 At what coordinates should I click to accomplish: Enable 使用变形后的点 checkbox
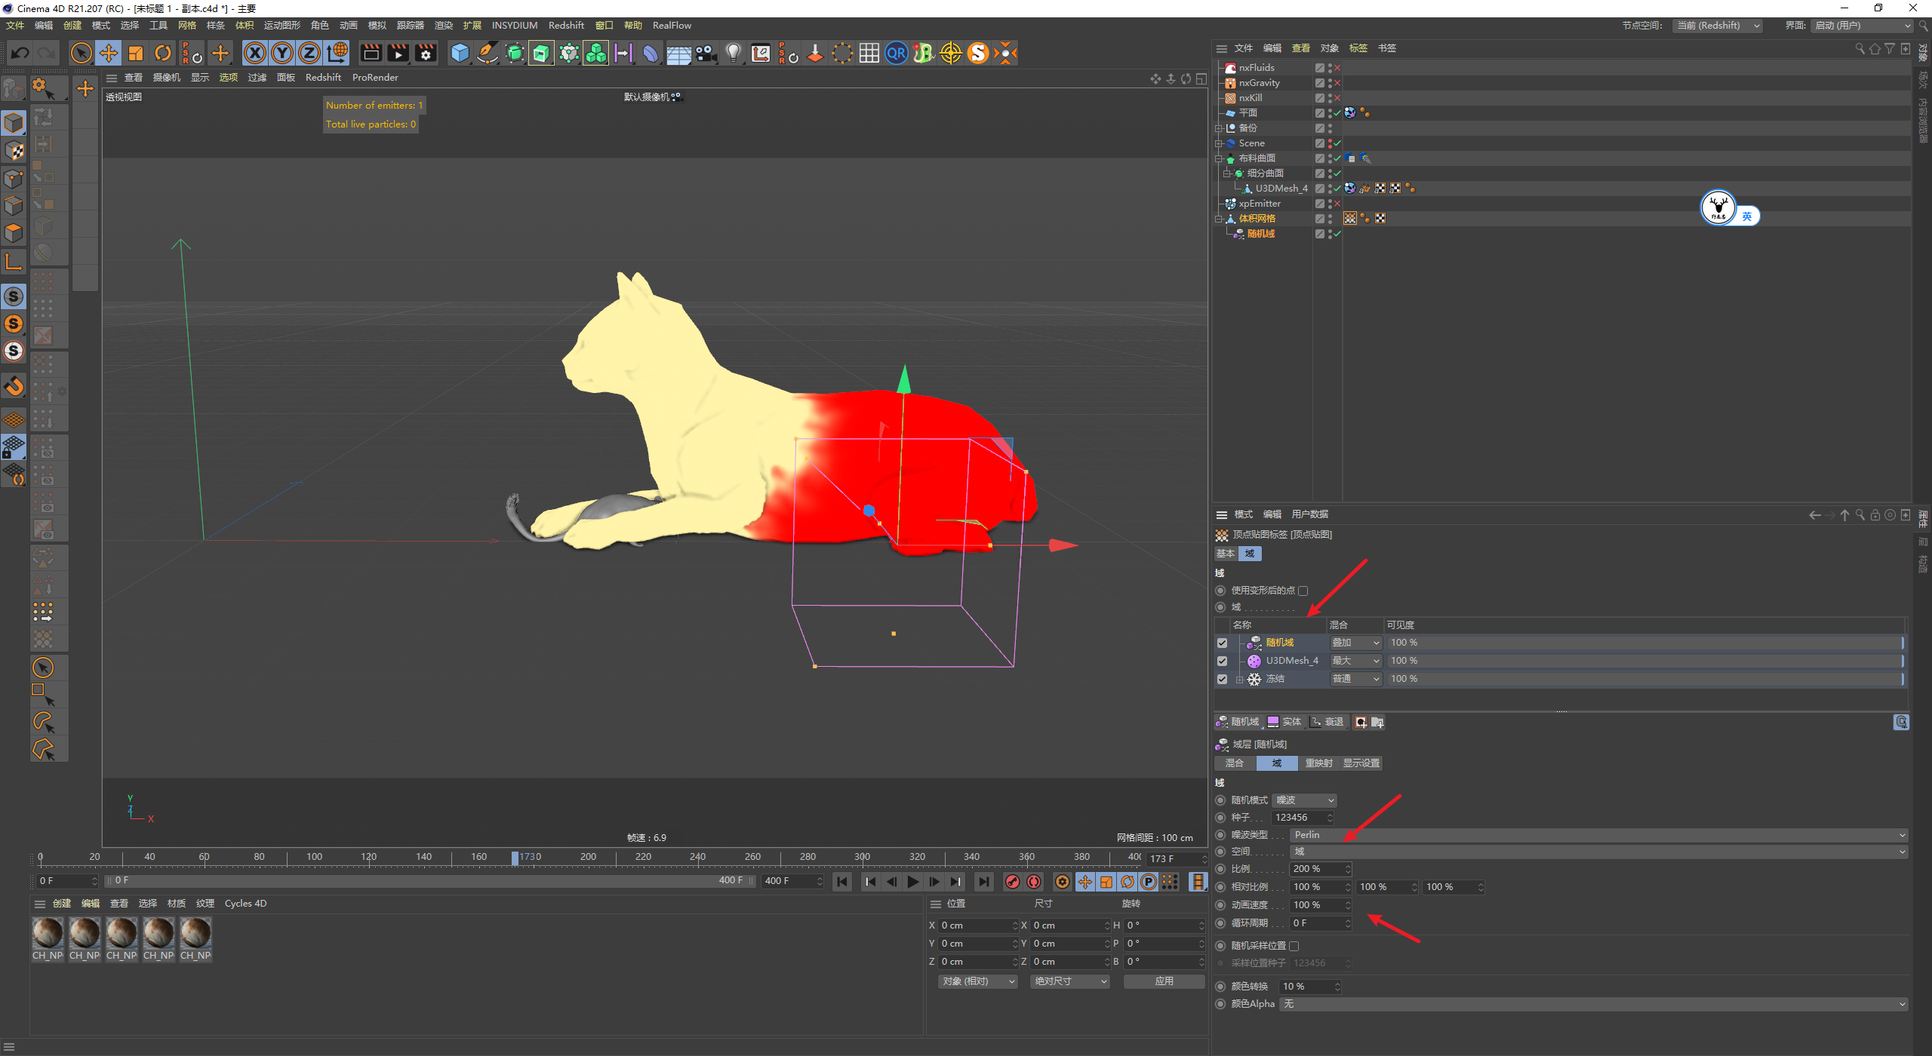(x=1303, y=591)
